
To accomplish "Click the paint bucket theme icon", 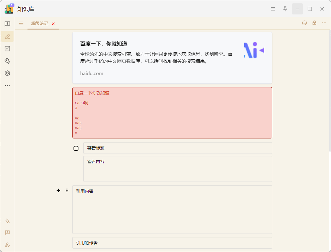I will pyautogui.click(x=7, y=221).
